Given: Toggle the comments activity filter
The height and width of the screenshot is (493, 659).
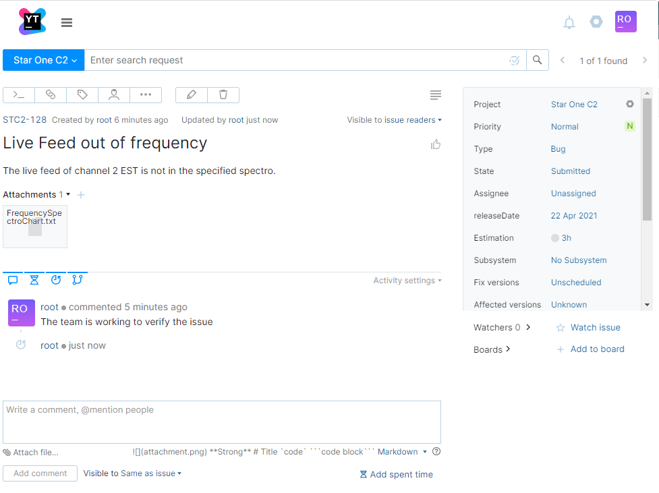Looking at the screenshot, I should (13, 280).
